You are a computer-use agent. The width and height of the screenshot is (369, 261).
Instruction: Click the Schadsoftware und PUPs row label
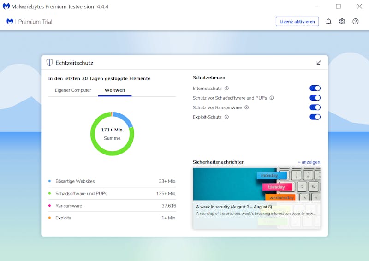(81, 194)
